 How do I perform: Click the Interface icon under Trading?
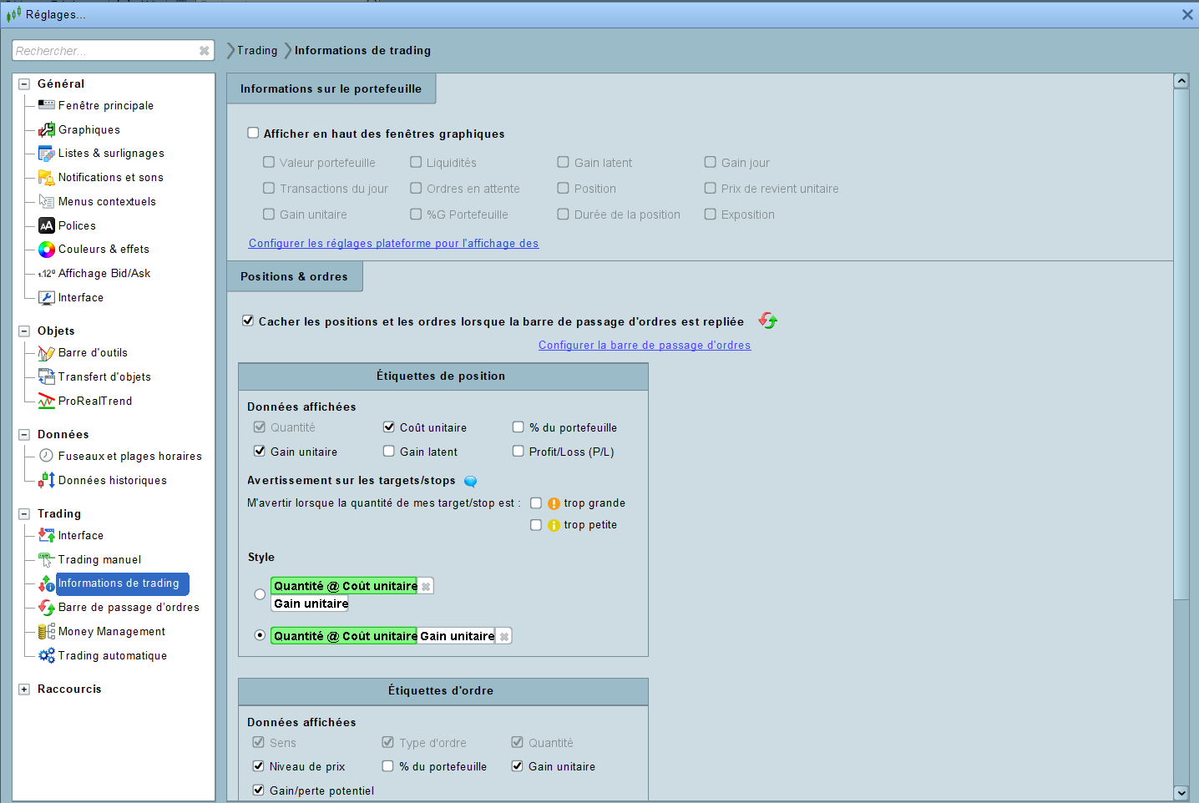[47, 535]
